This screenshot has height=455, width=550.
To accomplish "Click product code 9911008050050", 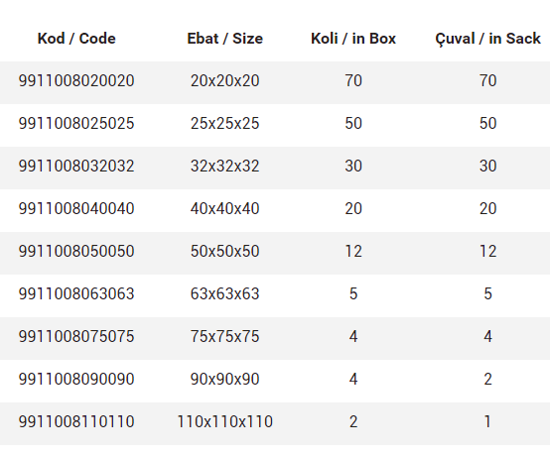I will point(76,251).
